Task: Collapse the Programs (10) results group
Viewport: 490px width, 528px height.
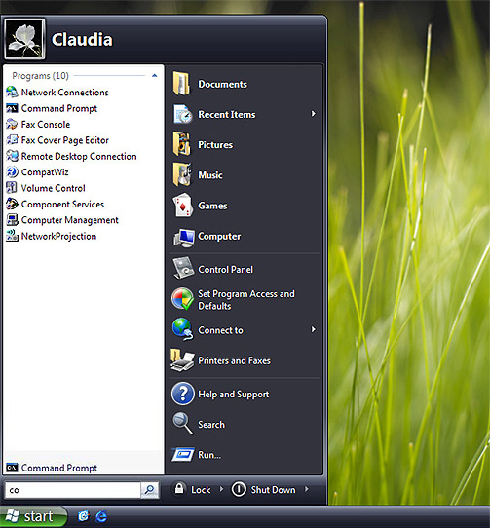Action: pos(154,75)
